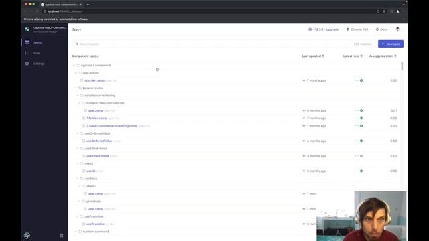Click the Specs calendar icon in the sidebar
The width and height of the screenshot is (429, 241).
pyautogui.click(x=27, y=42)
